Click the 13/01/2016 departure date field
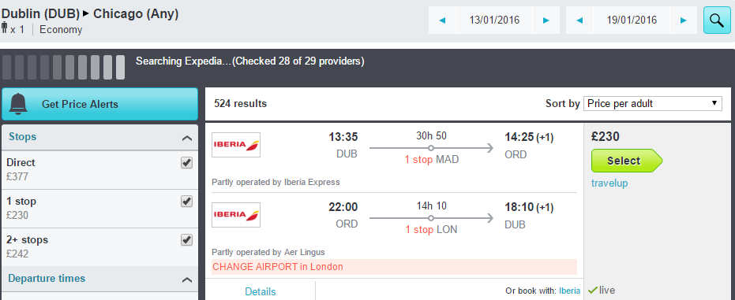Image resolution: width=735 pixels, height=300 pixels. (x=494, y=20)
